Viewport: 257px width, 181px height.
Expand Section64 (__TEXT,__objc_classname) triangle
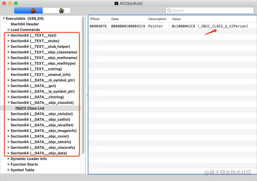(9, 52)
